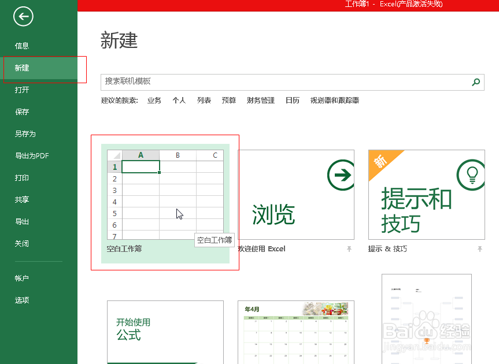The image size is (499, 364).
Task: Open the 开始使用公式 template
Action: click(165, 332)
